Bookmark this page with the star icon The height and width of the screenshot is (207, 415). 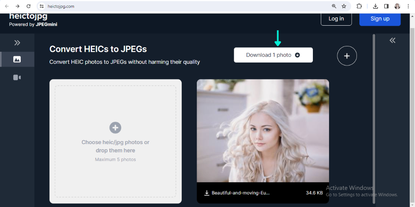pyautogui.click(x=344, y=6)
